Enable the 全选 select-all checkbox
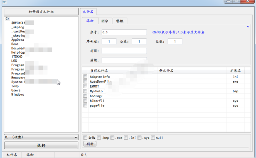Viewport: 256px width, 158px height. tap(85, 138)
